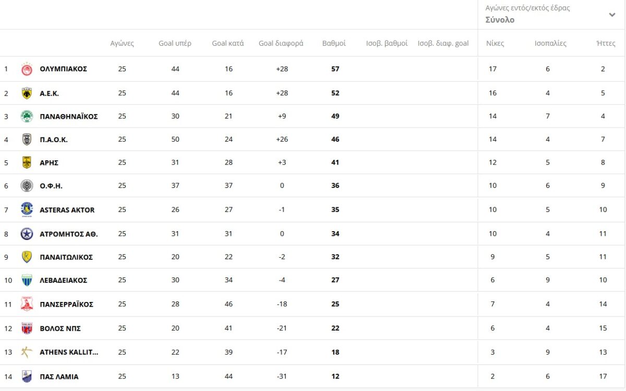Sort by Νίκες column header
This screenshot has height=391, width=626.
495,43
